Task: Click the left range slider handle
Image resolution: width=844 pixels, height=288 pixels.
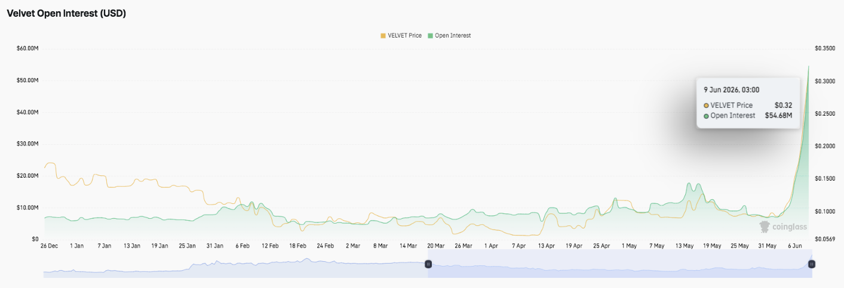Action: click(428, 264)
